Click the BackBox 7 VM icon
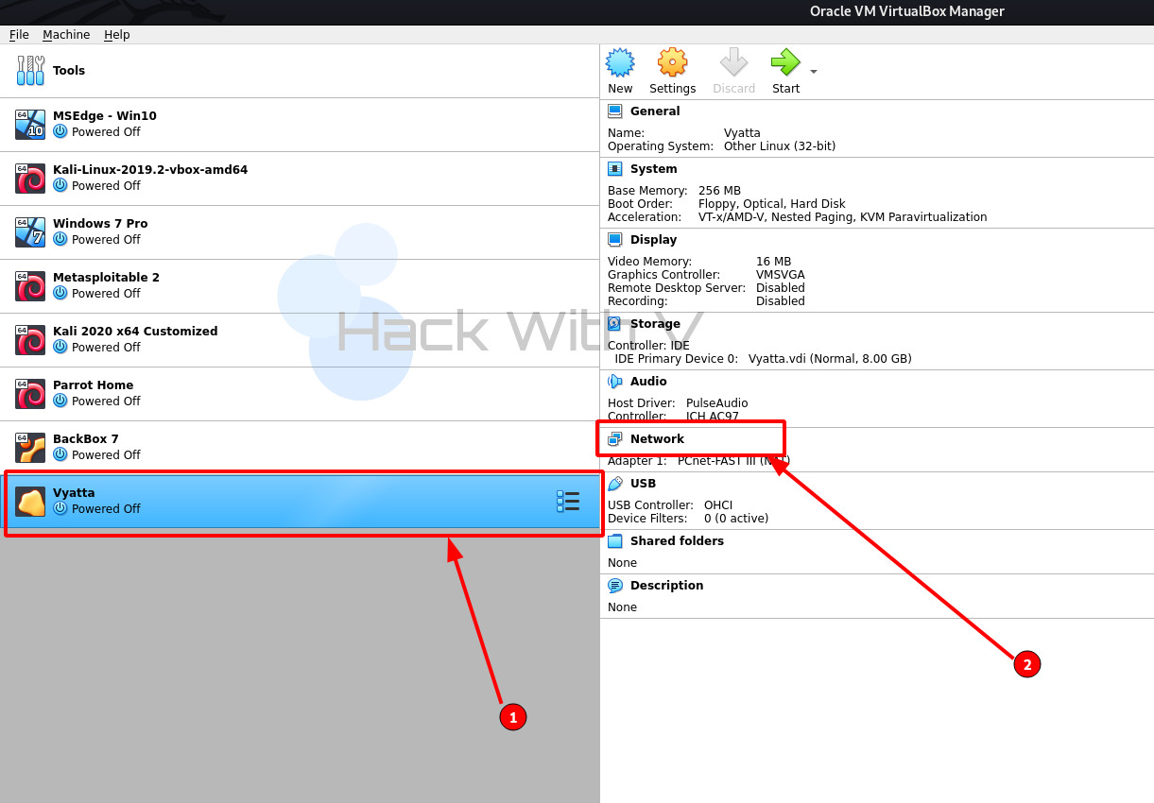Screen dimensions: 1154x803 coord(30,448)
